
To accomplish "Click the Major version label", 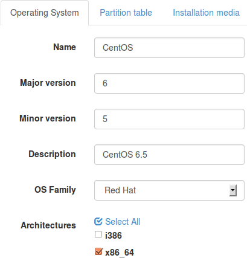I will click(48, 83).
